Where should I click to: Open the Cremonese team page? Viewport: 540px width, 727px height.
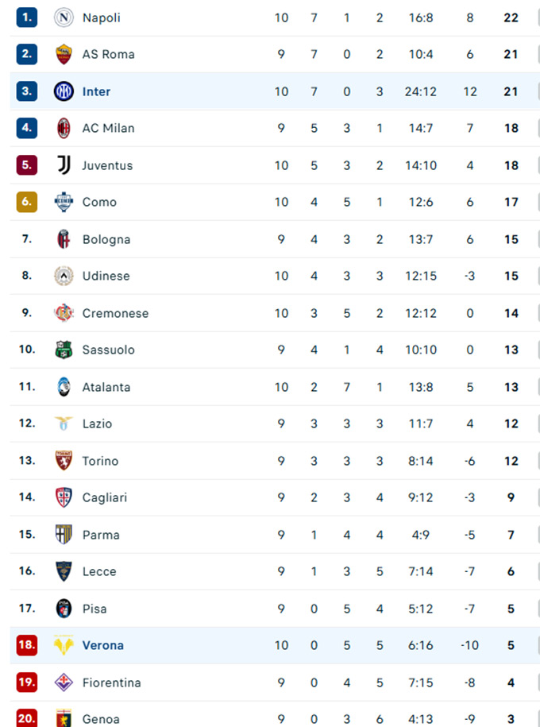pos(115,313)
